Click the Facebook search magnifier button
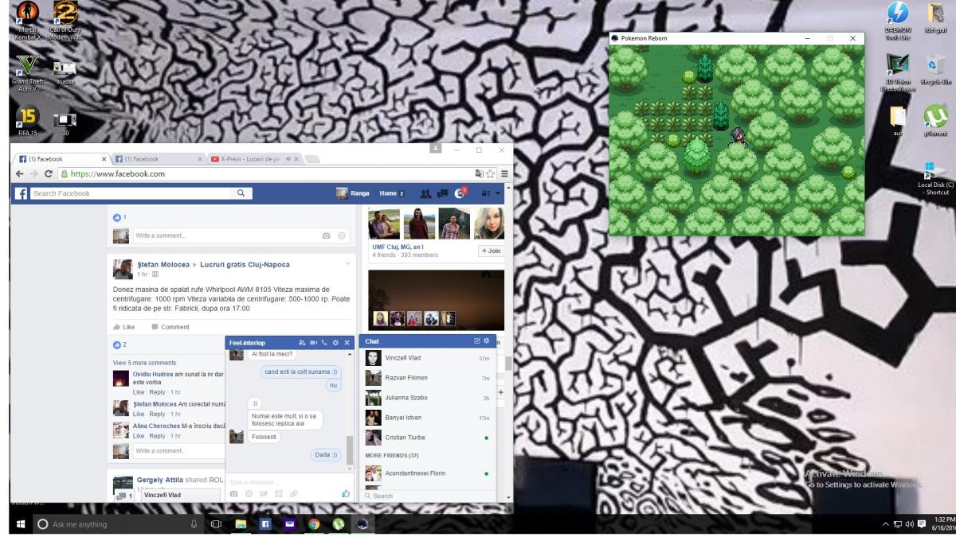The height and width of the screenshot is (537, 956). [x=241, y=193]
